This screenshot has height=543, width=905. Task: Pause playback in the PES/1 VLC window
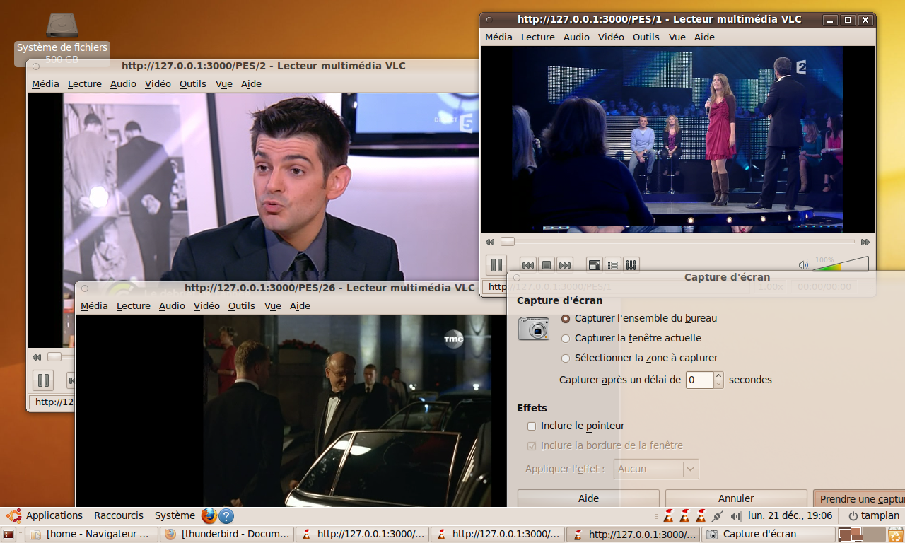[x=496, y=265]
